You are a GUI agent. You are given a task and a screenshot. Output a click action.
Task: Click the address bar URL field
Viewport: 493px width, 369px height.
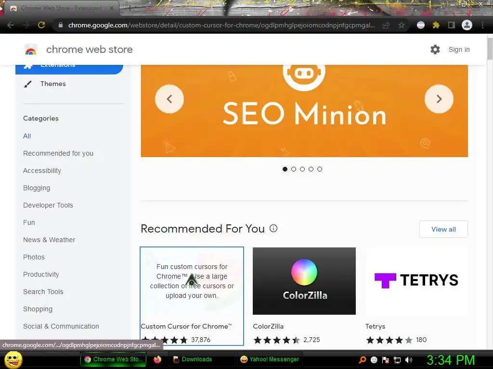pos(221,25)
